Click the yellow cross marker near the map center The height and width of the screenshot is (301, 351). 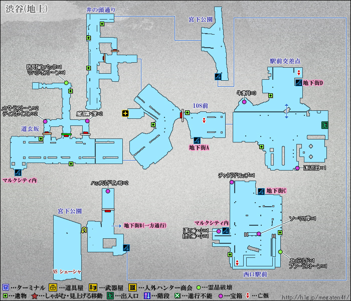coord(125,114)
